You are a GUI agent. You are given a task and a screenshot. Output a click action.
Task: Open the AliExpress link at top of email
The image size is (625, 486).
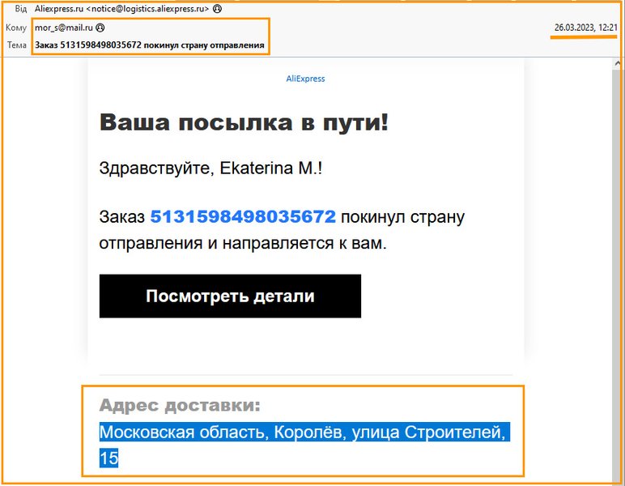tap(305, 79)
